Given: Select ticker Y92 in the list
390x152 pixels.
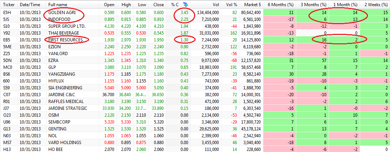Looking at the screenshot, I should [x=6, y=33].
